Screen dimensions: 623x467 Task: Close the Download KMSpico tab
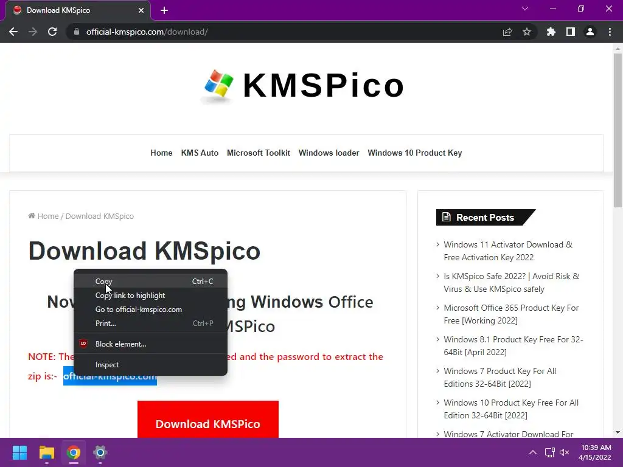tap(141, 10)
